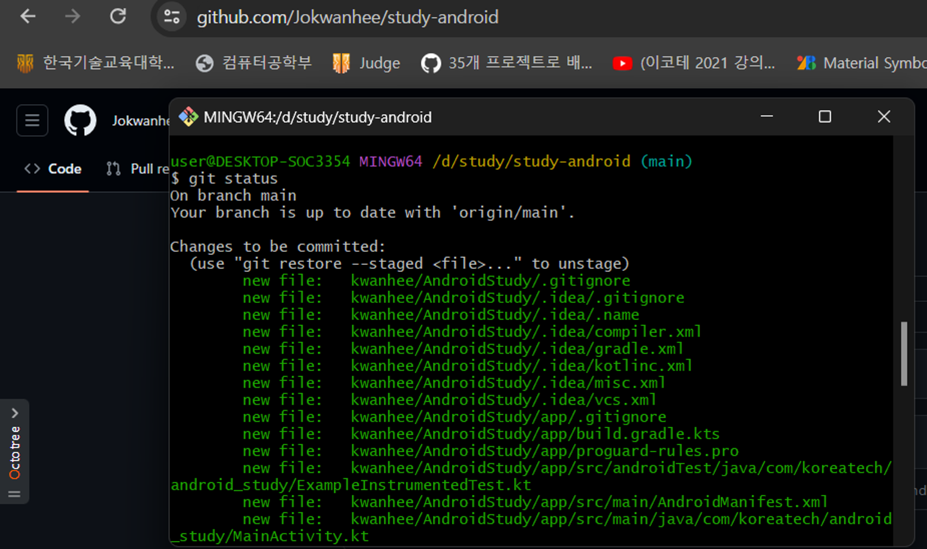Screen dimensions: 927x549
Task: Click the Git Bash icon in terminal title bar
Action: click(188, 117)
